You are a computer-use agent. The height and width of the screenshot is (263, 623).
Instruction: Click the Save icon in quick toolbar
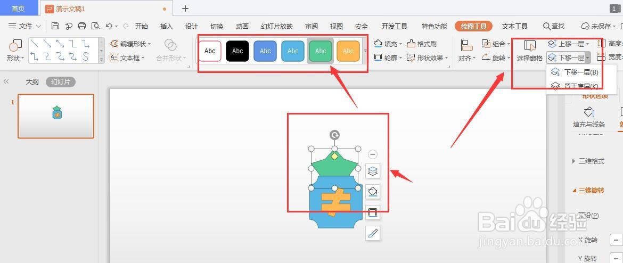(x=55, y=26)
